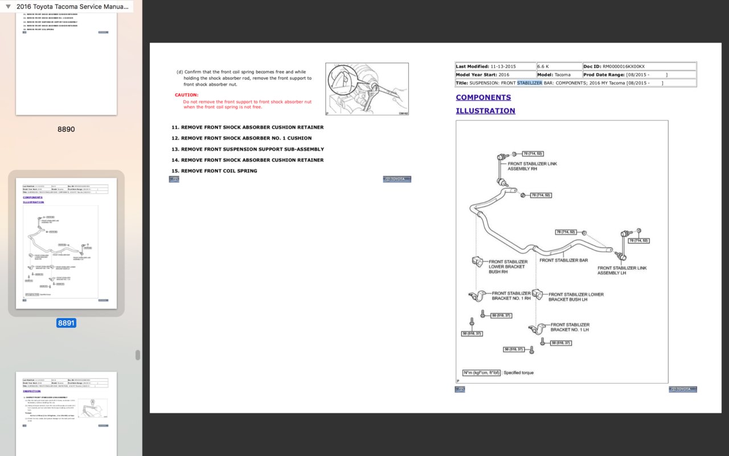
Task: Click the small emblem icon below step 15
Action: tap(174, 179)
